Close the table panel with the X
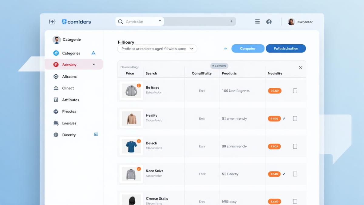 coord(301,68)
